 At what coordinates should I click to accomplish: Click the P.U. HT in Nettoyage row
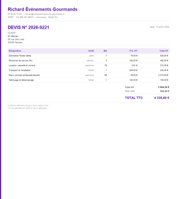[x=133, y=80]
